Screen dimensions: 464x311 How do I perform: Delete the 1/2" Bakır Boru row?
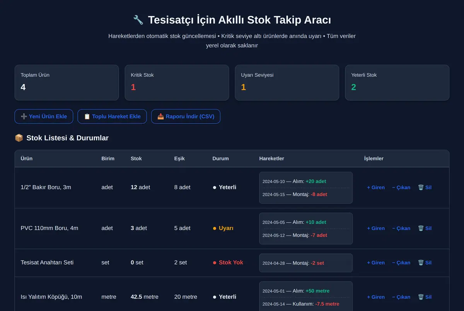click(x=425, y=188)
